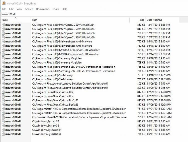Focus the search box containing msvcr100.dll

pyautogui.click(x=95, y=14)
